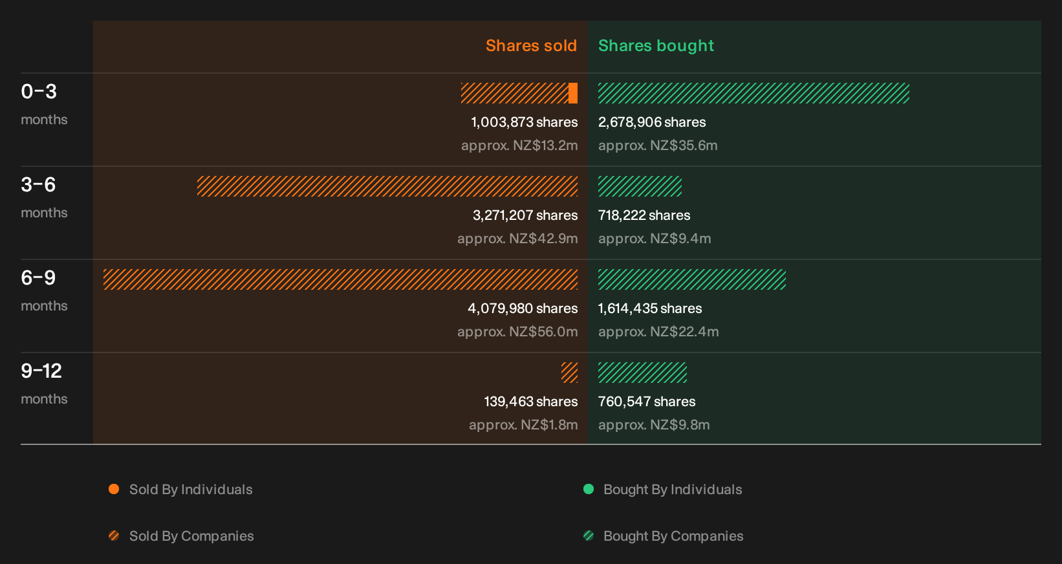
Task: Select the Bought By Companies legend label
Action: [673, 536]
